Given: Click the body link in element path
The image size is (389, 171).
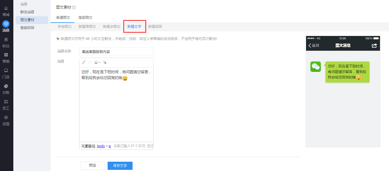Looking at the screenshot, I should (x=101, y=146).
